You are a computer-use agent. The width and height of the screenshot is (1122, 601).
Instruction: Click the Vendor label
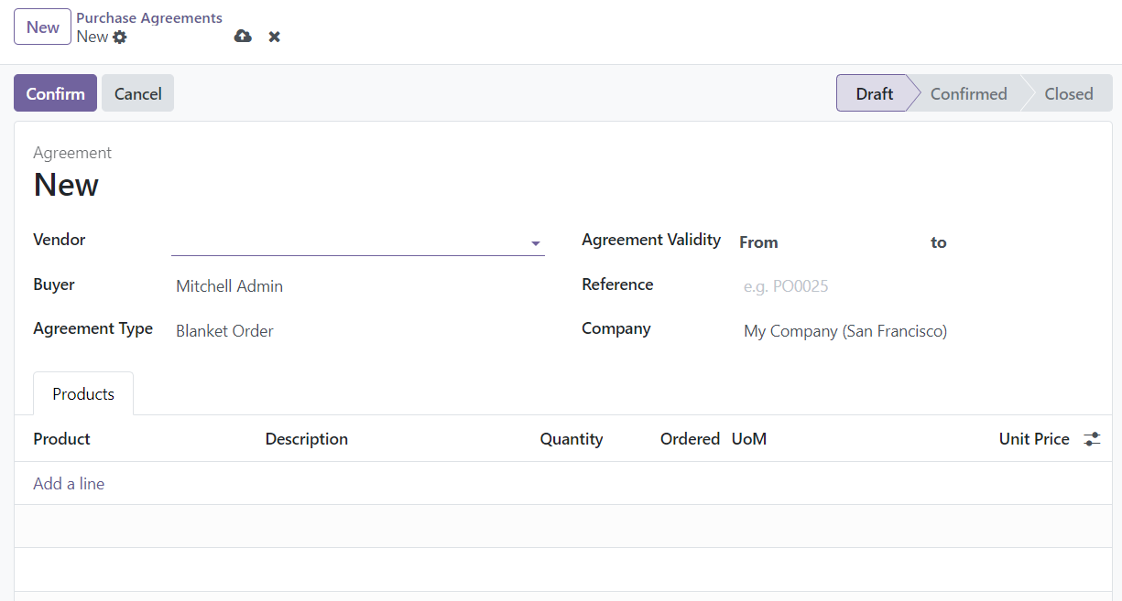click(x=60, y=240)
